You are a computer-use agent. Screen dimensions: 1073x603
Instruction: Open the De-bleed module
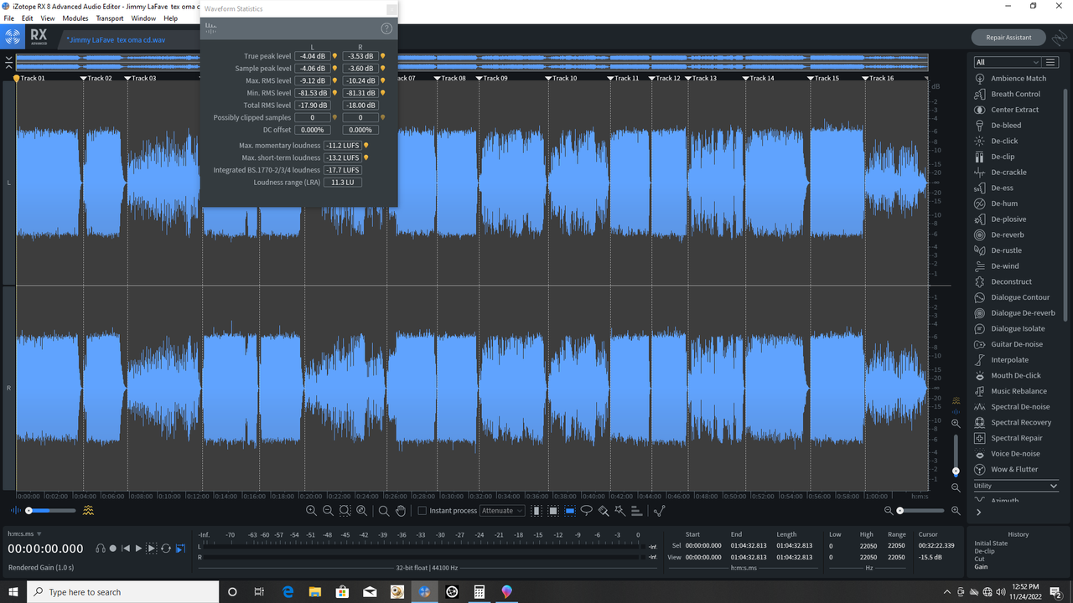pyautogui.click(x=998, y=125)
